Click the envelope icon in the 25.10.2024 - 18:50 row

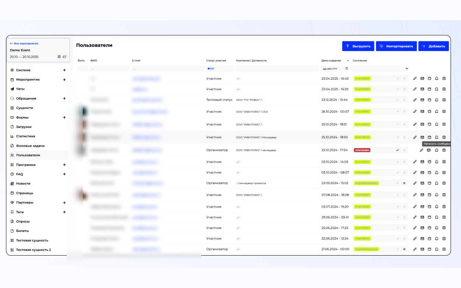tap(422, 137)
